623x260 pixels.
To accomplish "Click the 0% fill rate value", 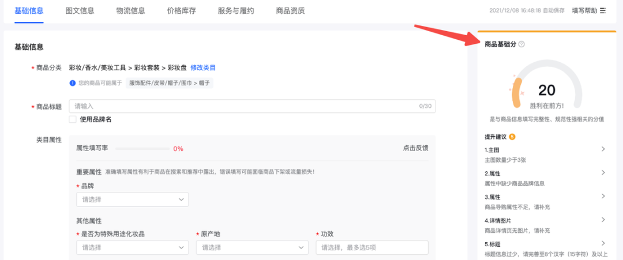I will [x=178, y=149].
